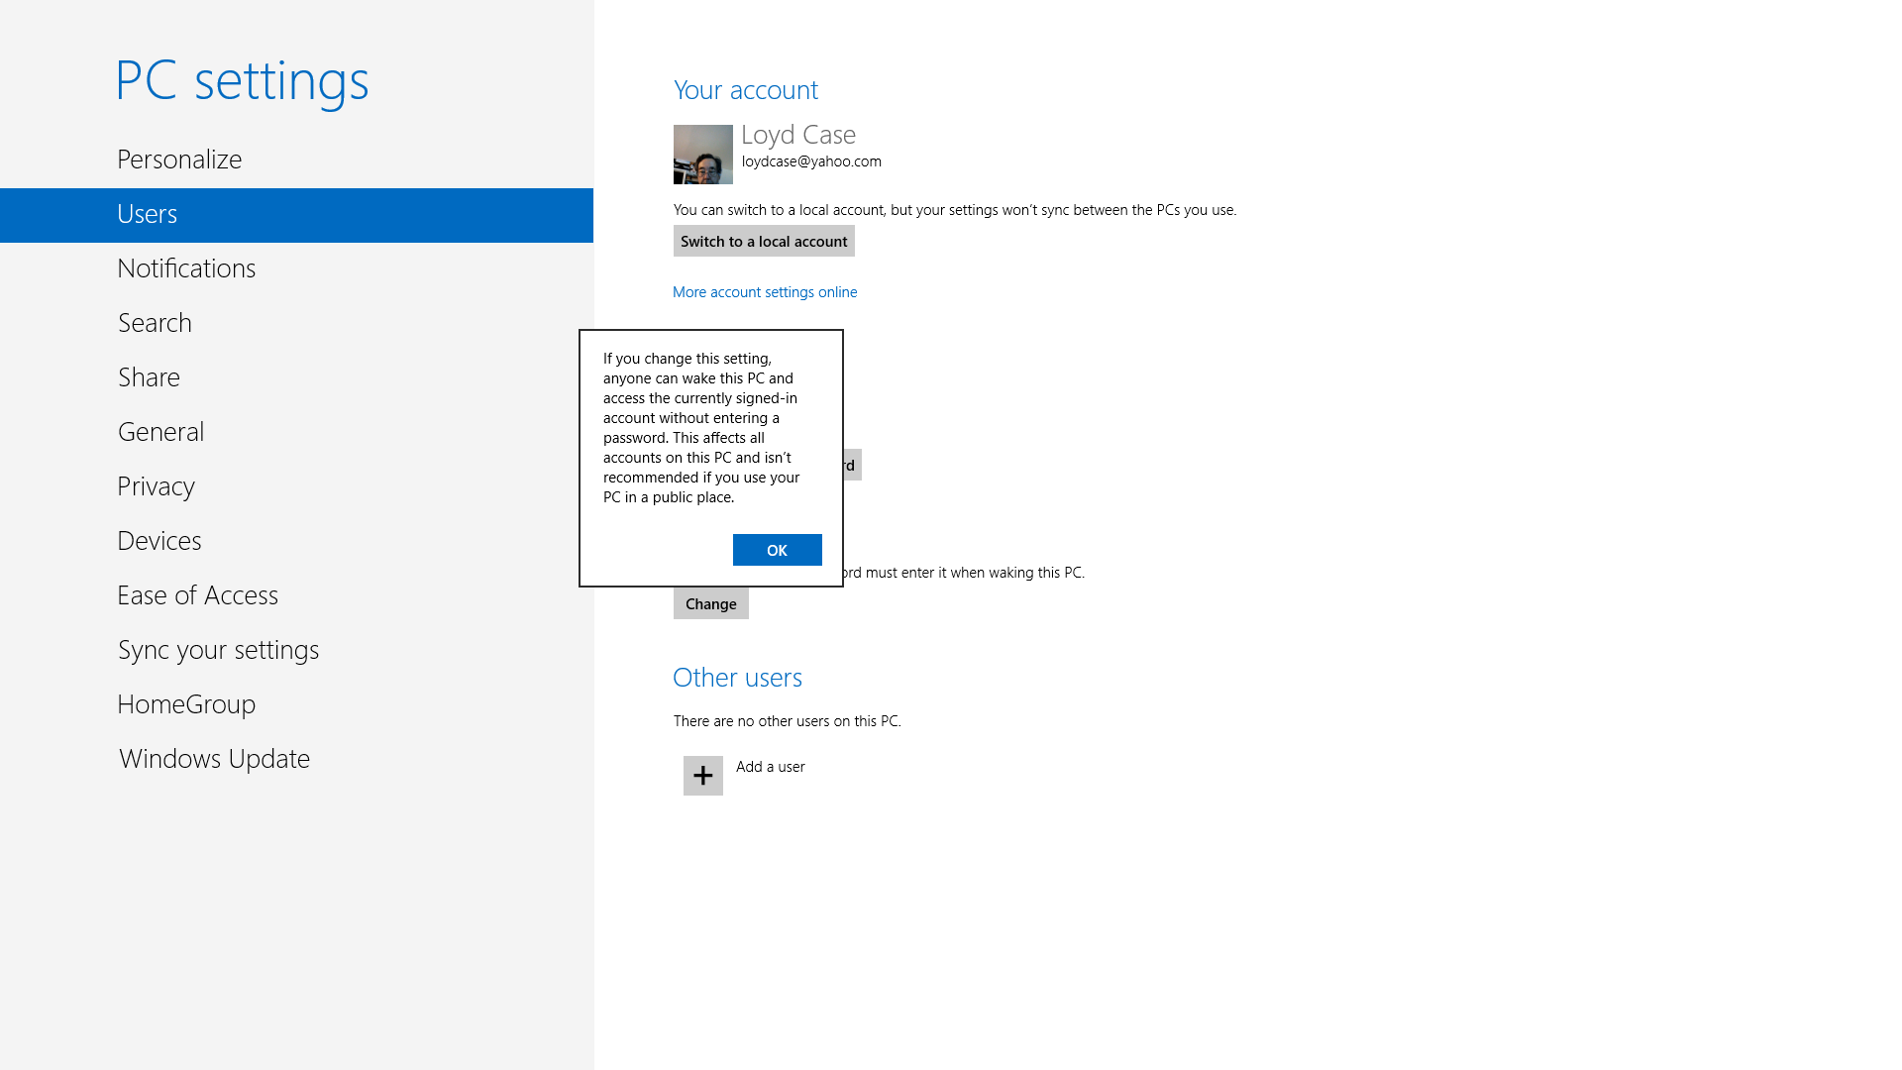Open the Share settings category

[149, 377]
